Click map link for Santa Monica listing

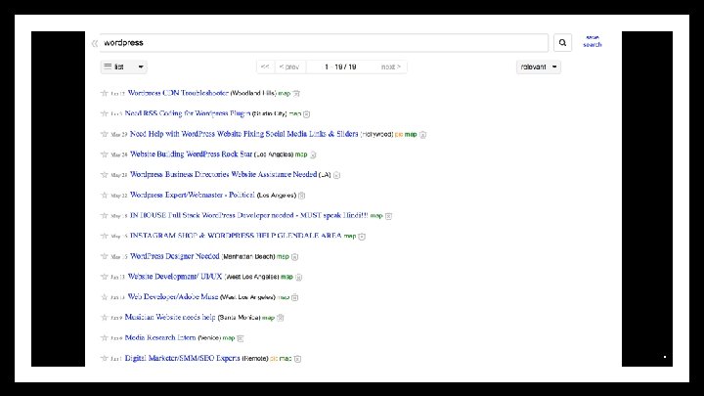click(269, 318)
